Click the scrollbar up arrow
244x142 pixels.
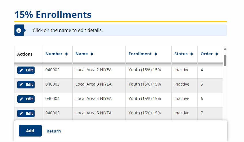225,49
